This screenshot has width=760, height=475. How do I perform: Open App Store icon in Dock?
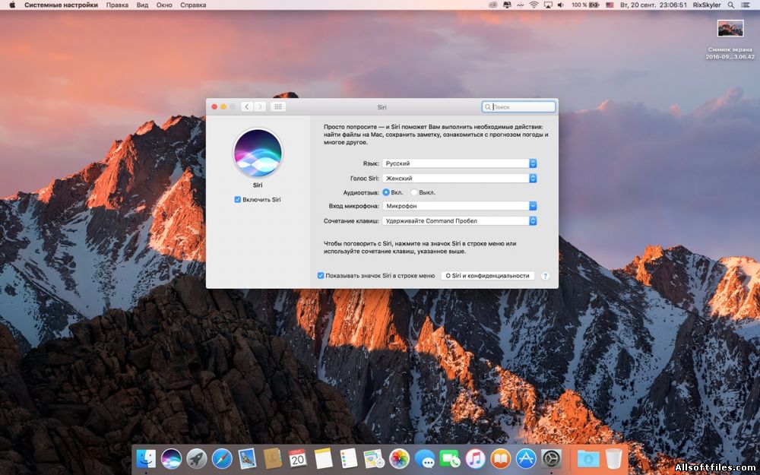click(526, 458)
